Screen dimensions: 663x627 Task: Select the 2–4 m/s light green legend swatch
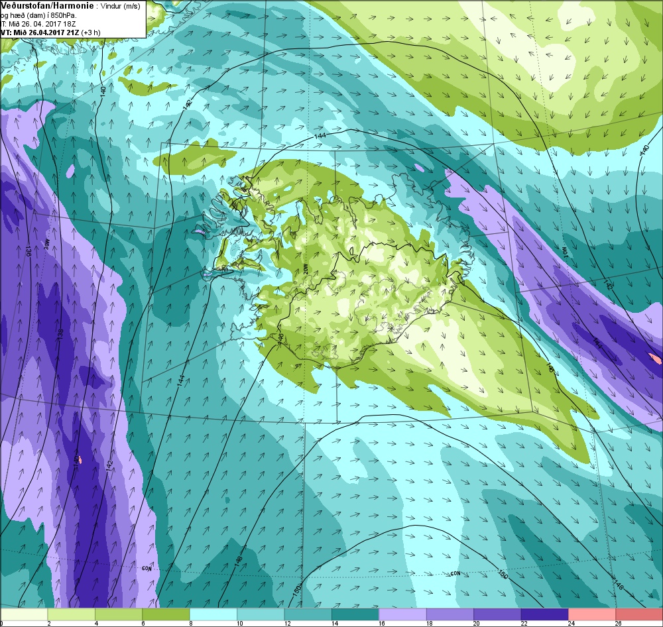click(x=71, y=614)
